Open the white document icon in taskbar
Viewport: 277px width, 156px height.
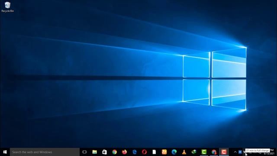pos(154,152)
